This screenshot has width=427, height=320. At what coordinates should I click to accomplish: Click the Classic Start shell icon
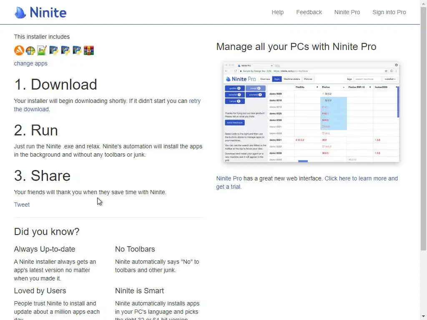[x=30, y=50]
